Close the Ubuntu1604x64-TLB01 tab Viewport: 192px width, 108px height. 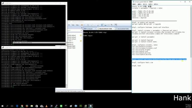pyautogui.click(x=113, y=29)
